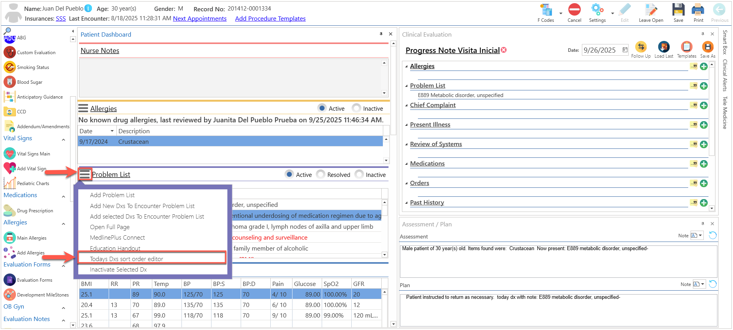
Task: Choose Add Problem List menu entry
Action: point(112,195)
